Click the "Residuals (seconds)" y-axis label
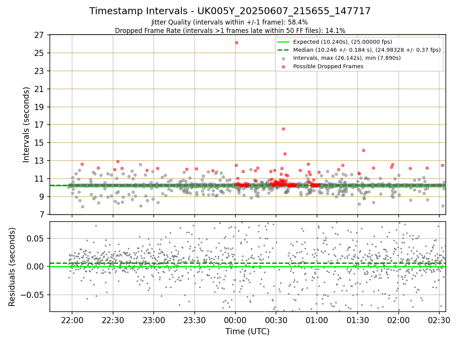The width and height of the screenshot is (460, 345). point(12,266)
